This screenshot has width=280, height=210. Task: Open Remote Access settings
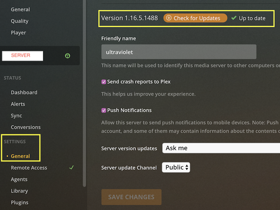[x=29, y=168]
